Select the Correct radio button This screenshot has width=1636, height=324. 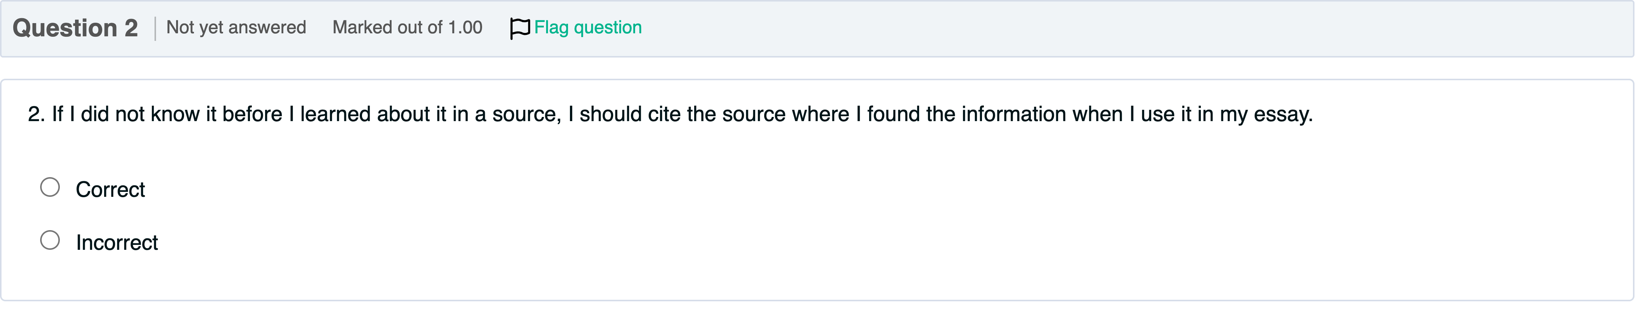(x=50, y=187)
